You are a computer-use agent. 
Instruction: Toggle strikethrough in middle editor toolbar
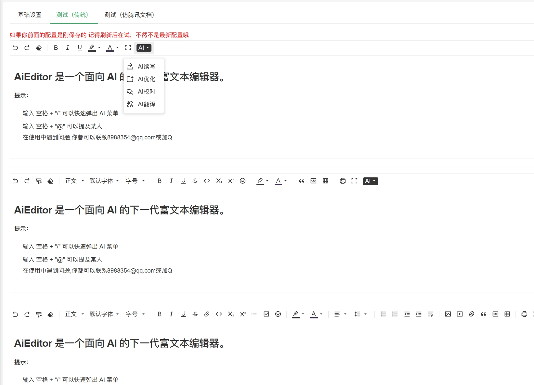coord(195,181)
